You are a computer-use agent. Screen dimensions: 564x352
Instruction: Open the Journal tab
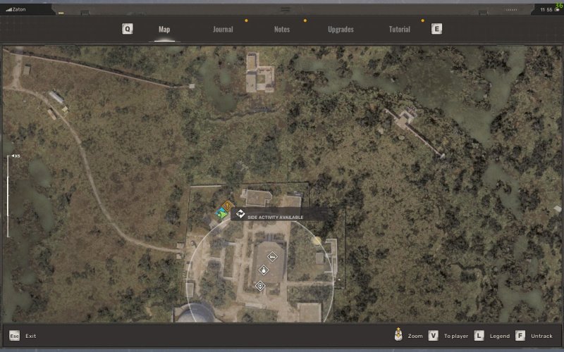coord(223,30)
